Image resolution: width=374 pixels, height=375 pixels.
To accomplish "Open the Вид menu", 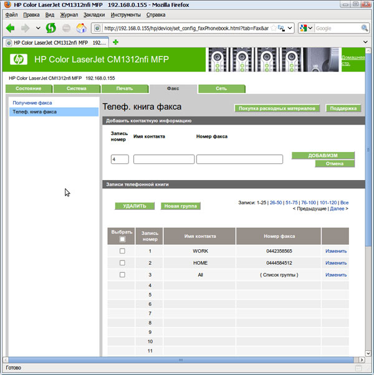I will pyautogui.click(x=50, y=15).
